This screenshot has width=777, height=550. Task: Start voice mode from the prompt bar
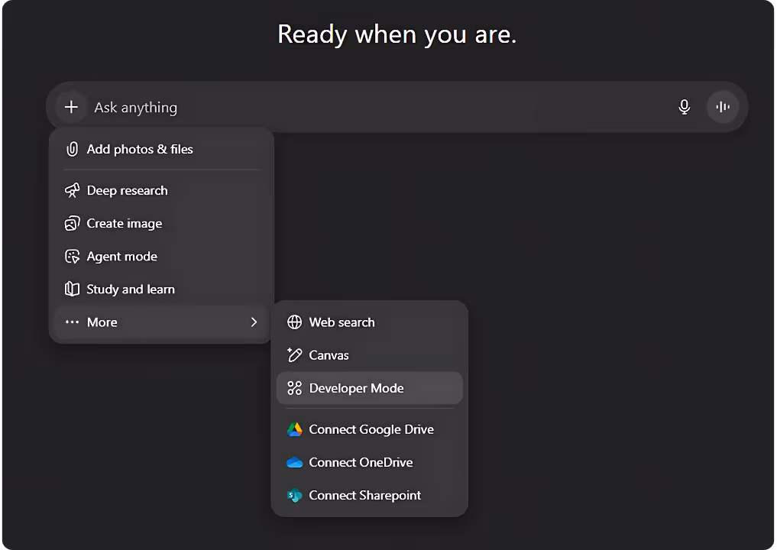point(723,106)
